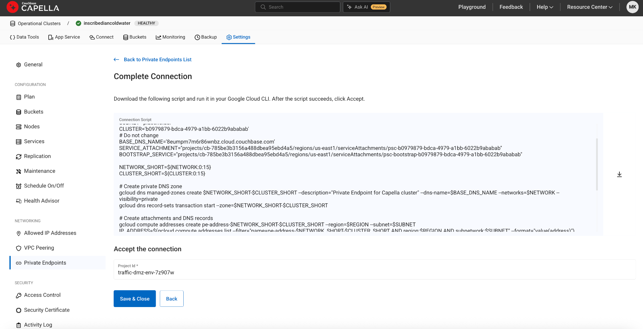The image size is (643, 329).
Task: Open Schedule On/Off settings
Action: (x=44, y=186)
